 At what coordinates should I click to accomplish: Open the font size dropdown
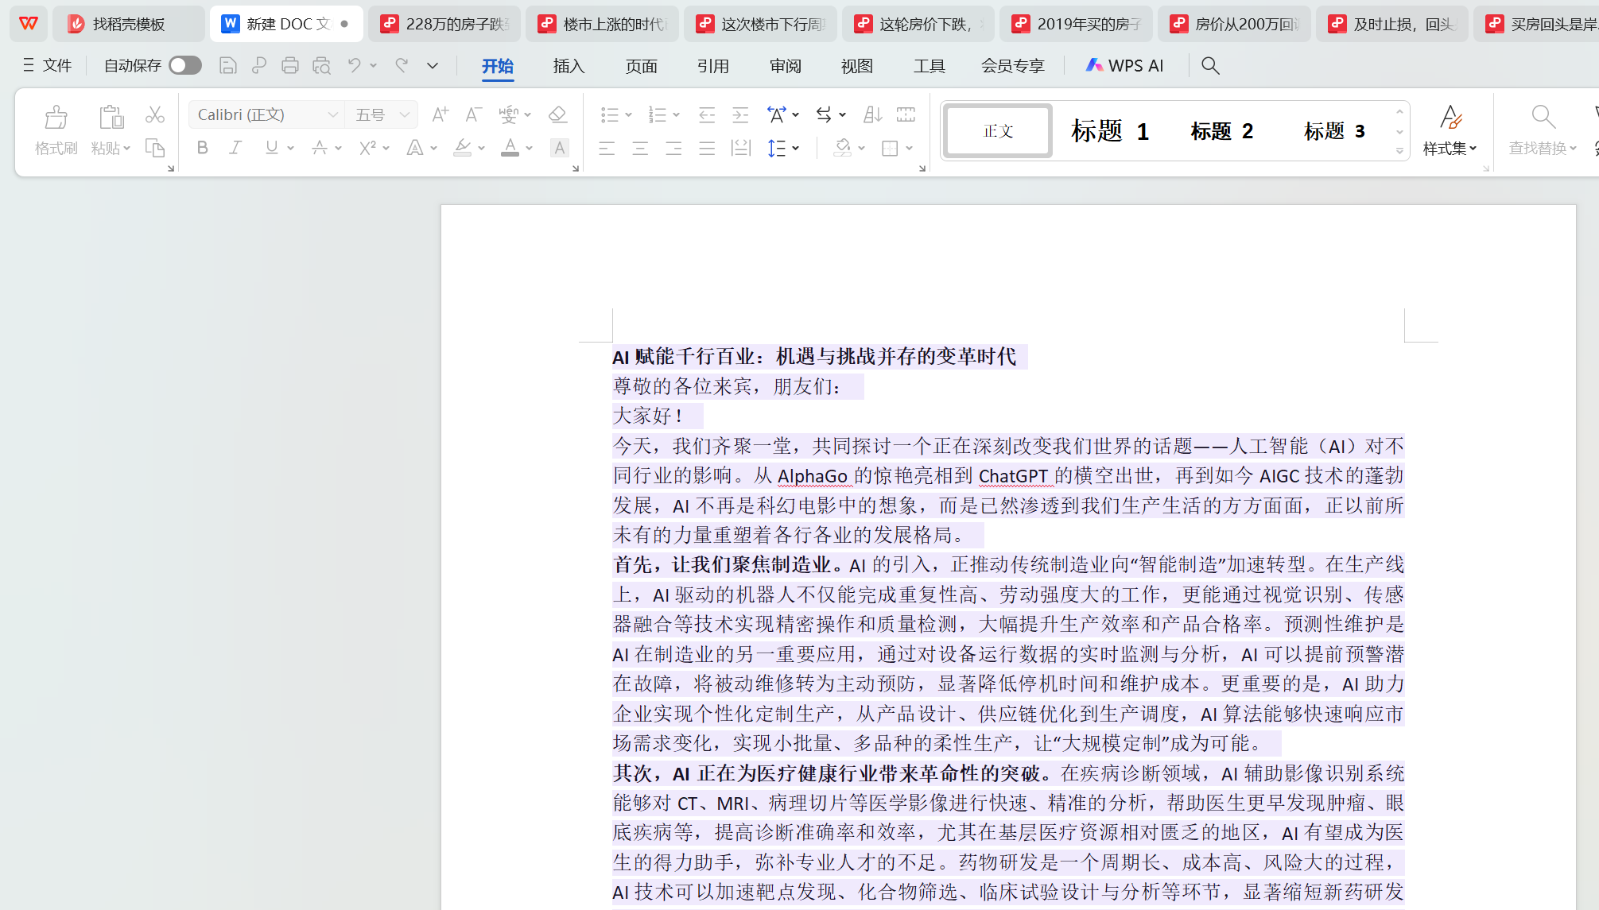pyautogui.click(x=405, y=115)
